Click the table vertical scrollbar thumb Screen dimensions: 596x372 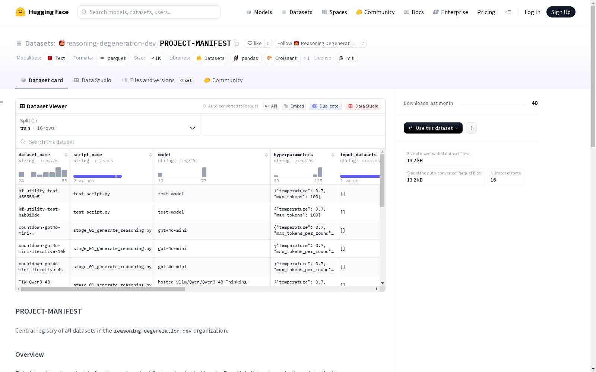pyautogui.click(x=382, y=181)
